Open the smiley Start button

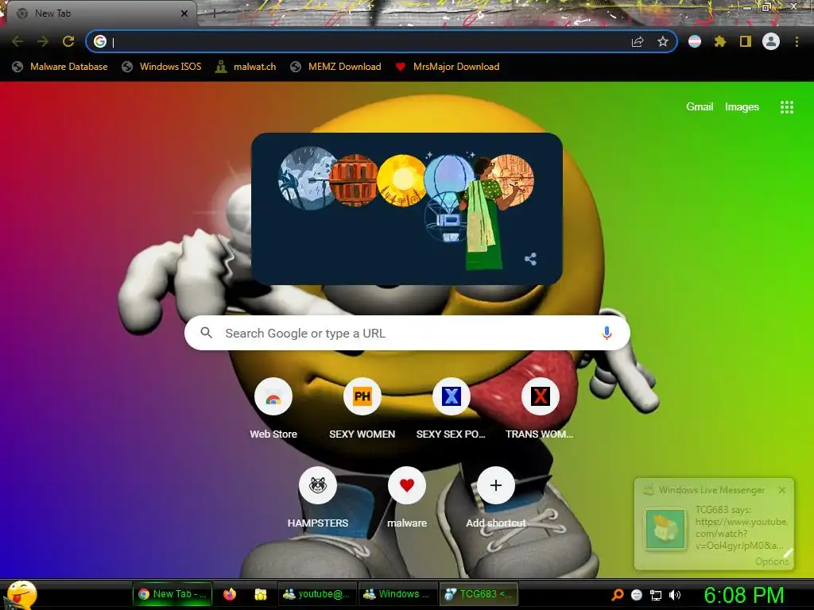tap(21, 594)
